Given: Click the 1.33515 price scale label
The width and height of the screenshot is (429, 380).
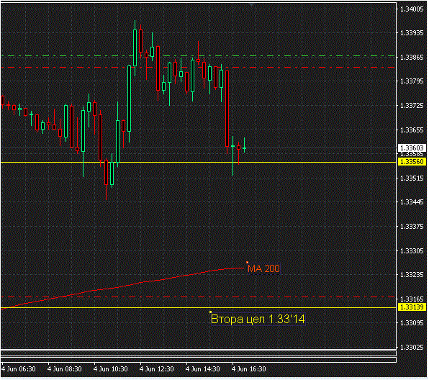Looking at the screenshot, I should (x=412, y=178).
